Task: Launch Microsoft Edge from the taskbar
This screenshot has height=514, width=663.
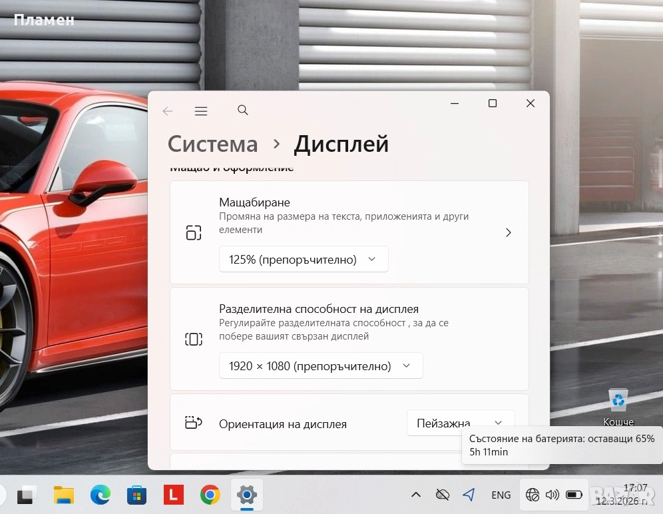Action: click(101, 495)
